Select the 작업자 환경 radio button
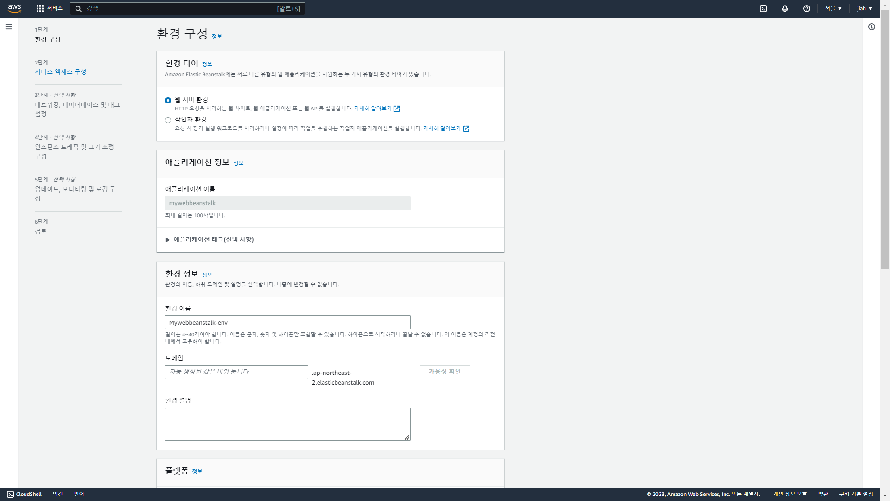This screenshot has height=501, width=890. [x=168, y=120]
